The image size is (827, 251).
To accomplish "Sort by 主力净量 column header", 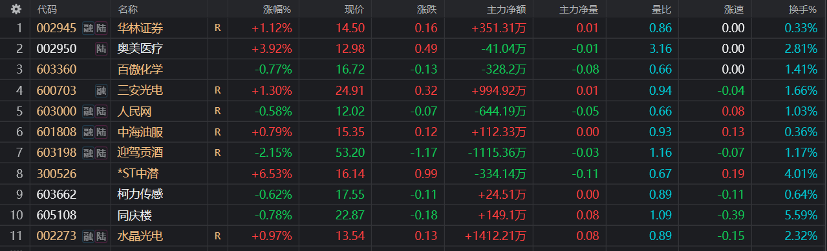I will (579, 10).
